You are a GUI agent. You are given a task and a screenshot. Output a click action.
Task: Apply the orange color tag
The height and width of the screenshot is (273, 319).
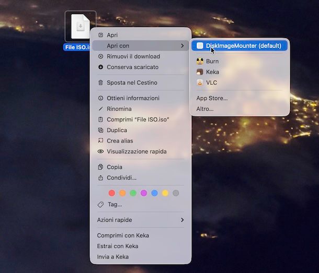[122, 193]
